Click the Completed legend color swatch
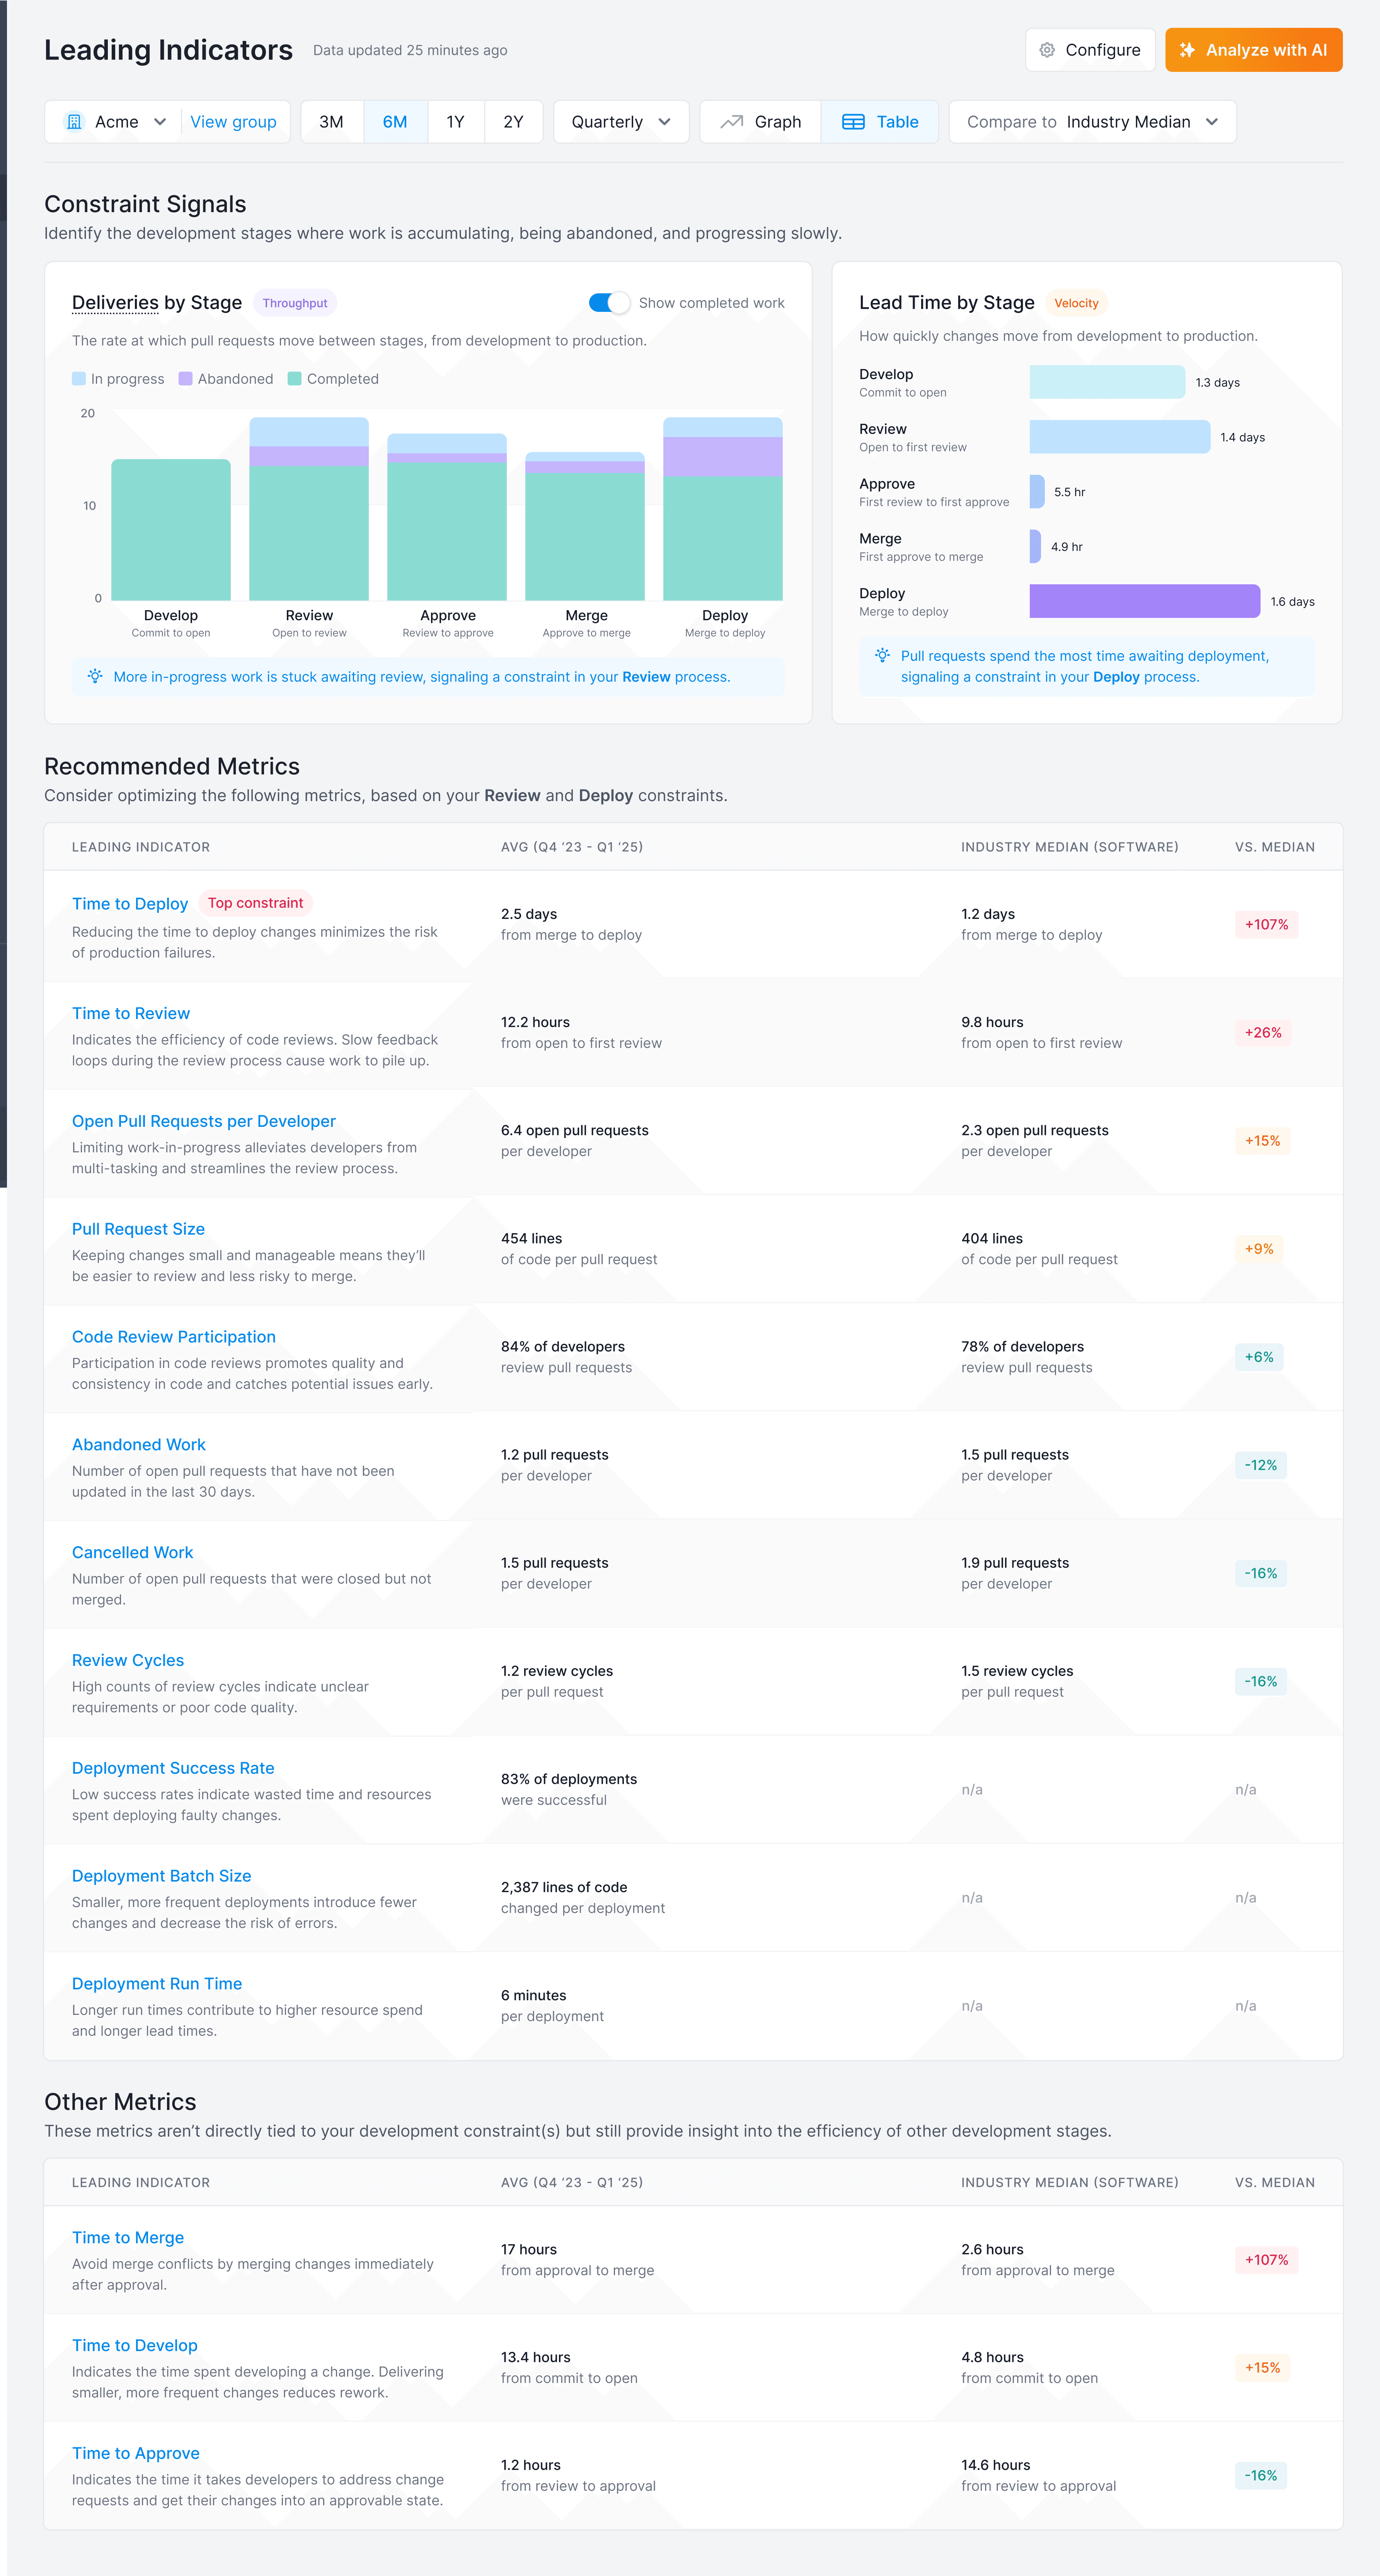 click(295, 379)
